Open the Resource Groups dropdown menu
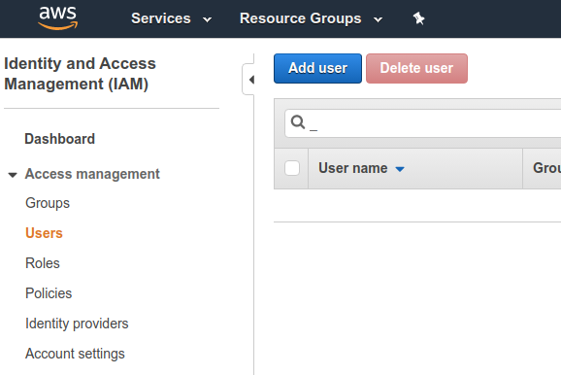This screenshot has height=375, width=561. 311,18
